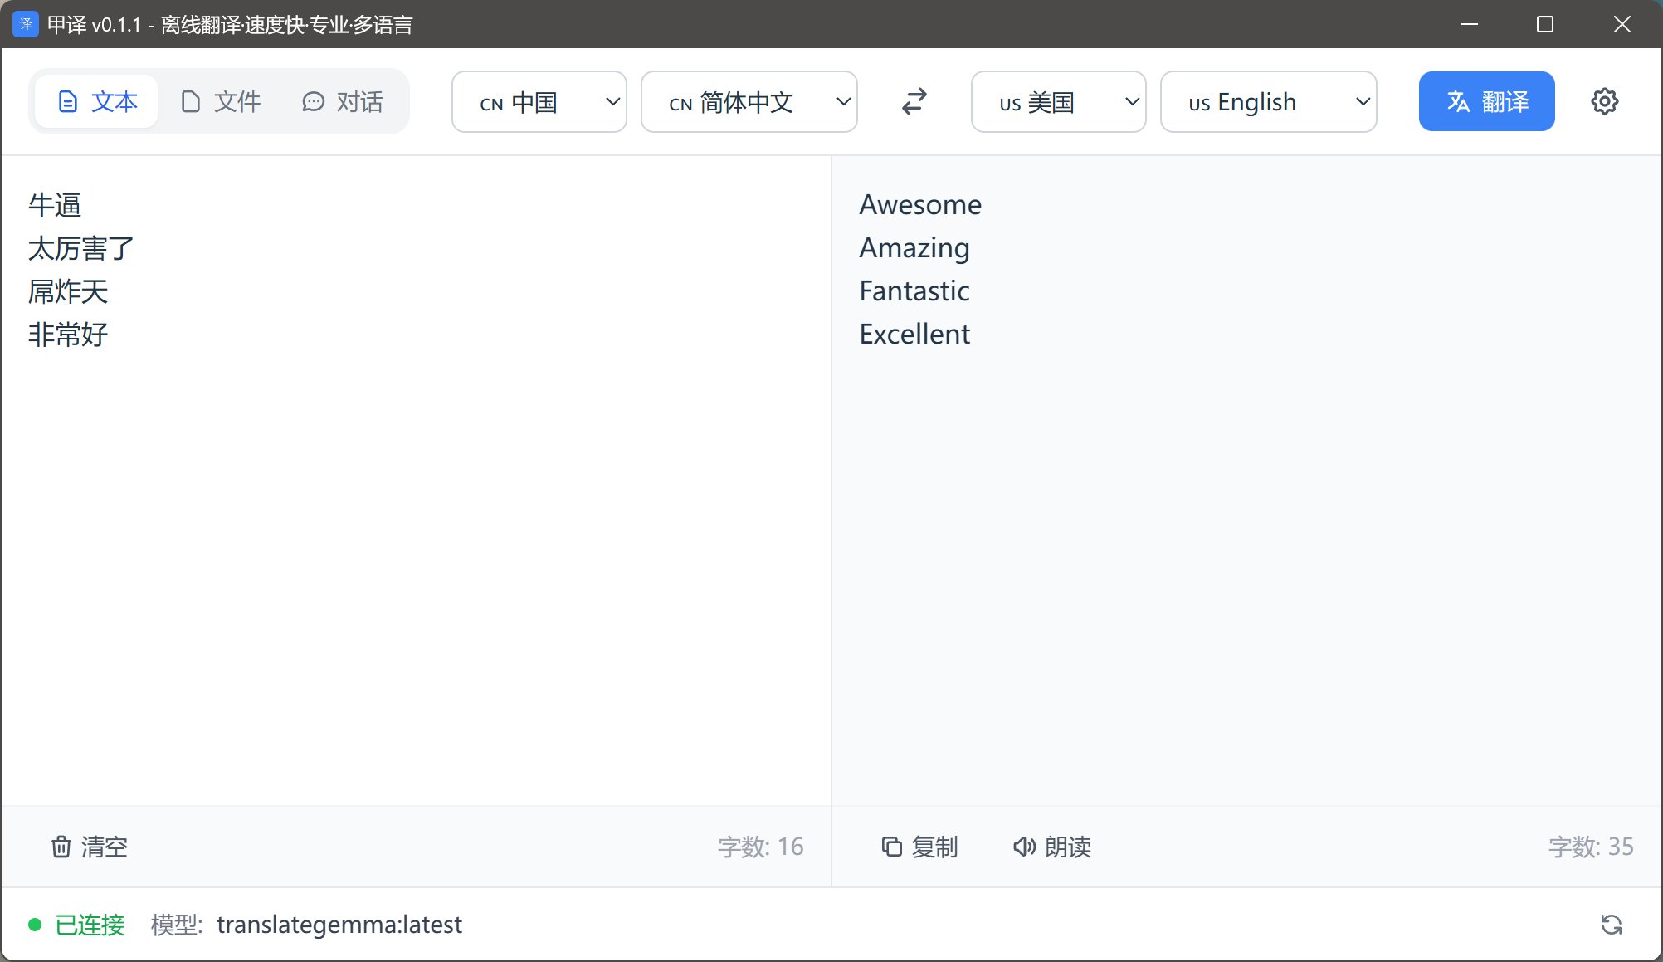Maximize the application window
1663x962 pixels.
(x=1544, y=24)
